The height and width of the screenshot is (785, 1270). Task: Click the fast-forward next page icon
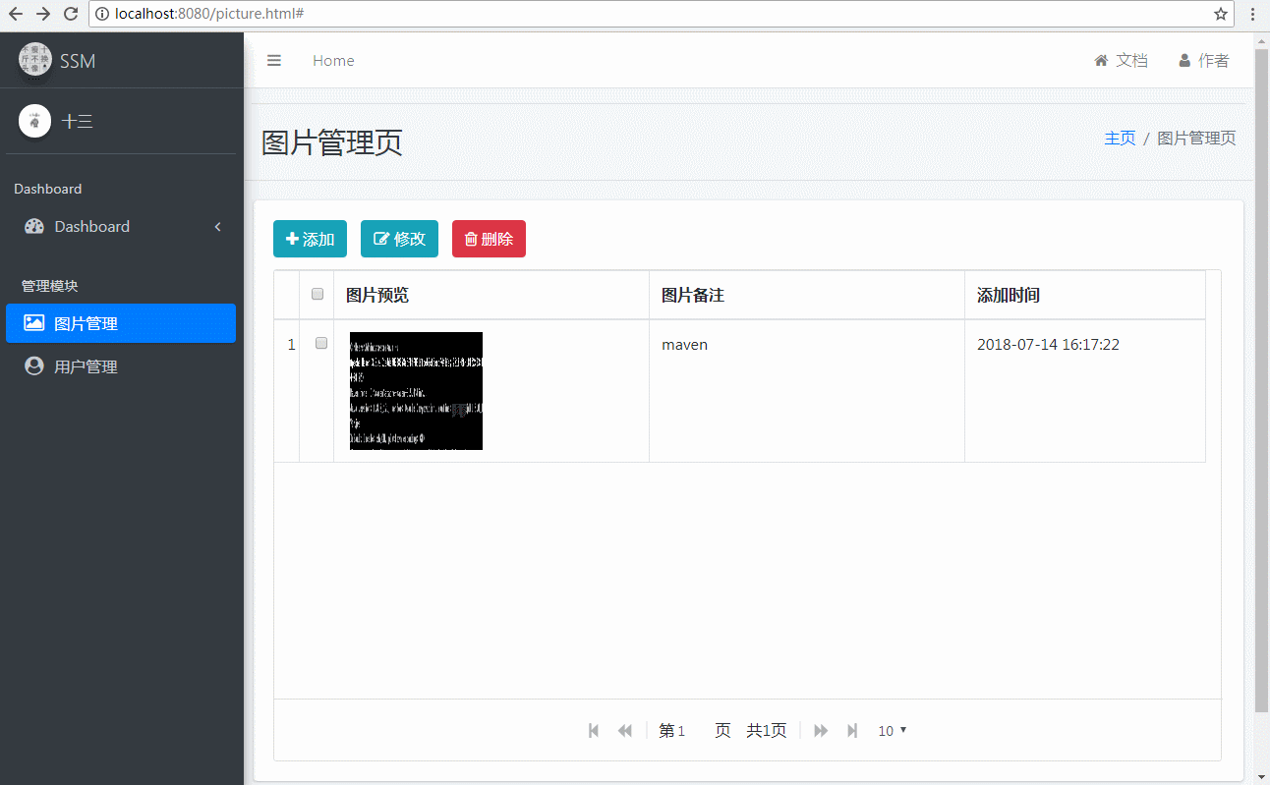(x=821, y=730)
